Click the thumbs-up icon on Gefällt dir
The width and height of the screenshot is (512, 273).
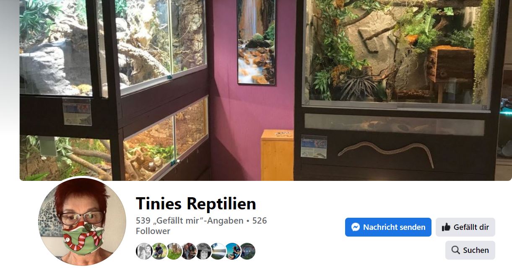[x=446, y=227]
